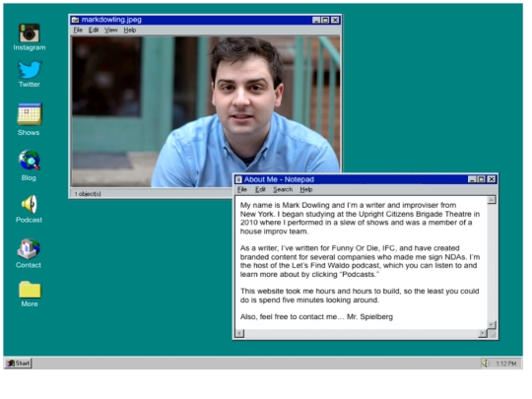The height and width of the screenshot is (399, 532).
Task: Open Search menu in Notepad
Action: [x=283, y=189]
